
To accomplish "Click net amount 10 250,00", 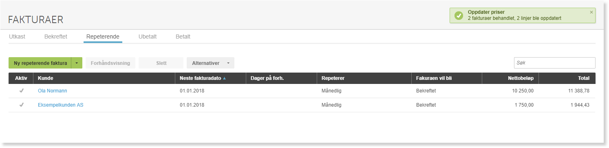I will [523, 91].
